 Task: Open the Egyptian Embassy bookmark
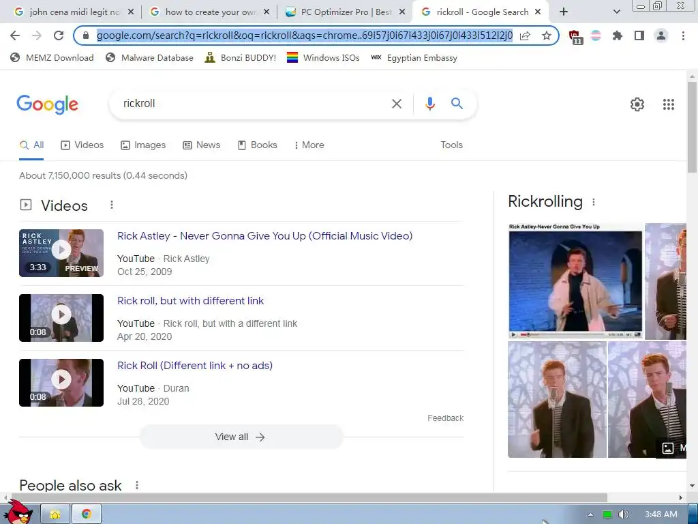point(414,57)
